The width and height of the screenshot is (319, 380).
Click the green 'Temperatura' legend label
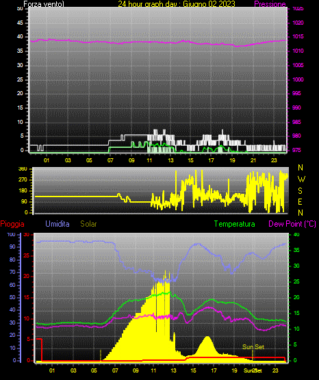[235, 224]
